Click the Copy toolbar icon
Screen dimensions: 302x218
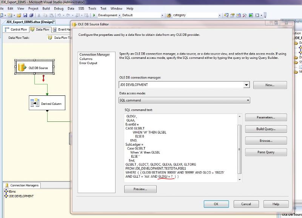[45, 15]
